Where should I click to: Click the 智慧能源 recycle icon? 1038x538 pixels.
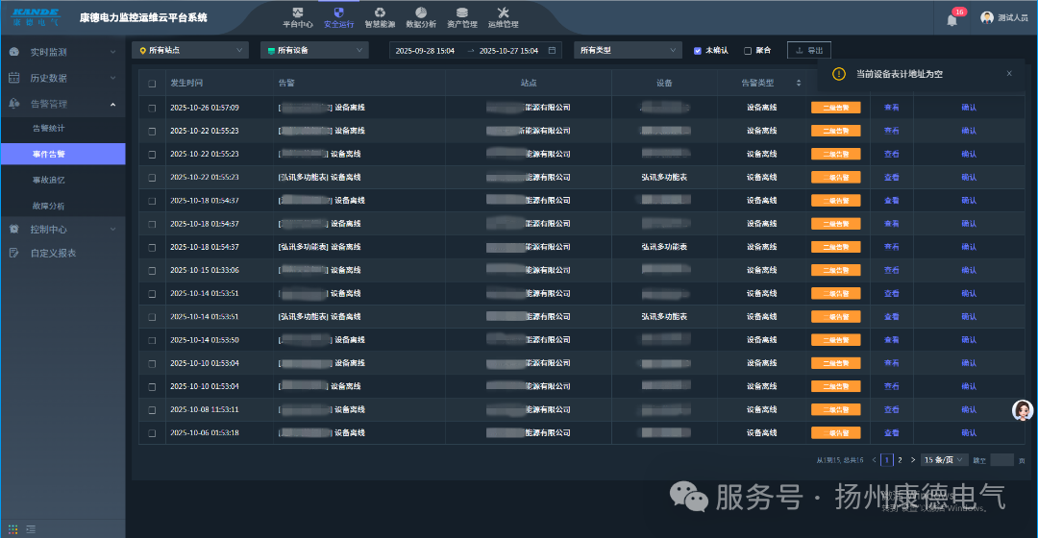tap(380, 13)
